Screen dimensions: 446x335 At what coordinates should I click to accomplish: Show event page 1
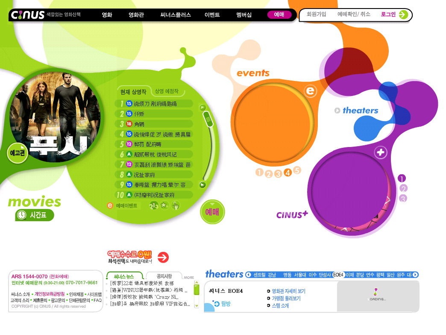259,172
